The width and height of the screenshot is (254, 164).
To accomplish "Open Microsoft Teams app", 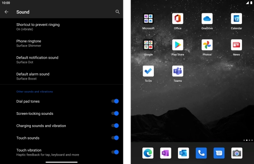I will [178, 71].
